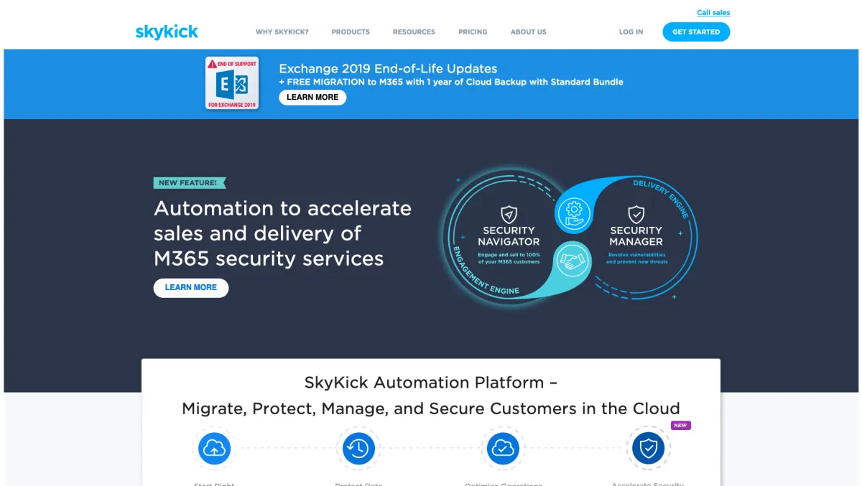862x486 pixels.
Task: Open the Why SkyKick? menu
Action: pyautogui.click(x=282, y=32)
